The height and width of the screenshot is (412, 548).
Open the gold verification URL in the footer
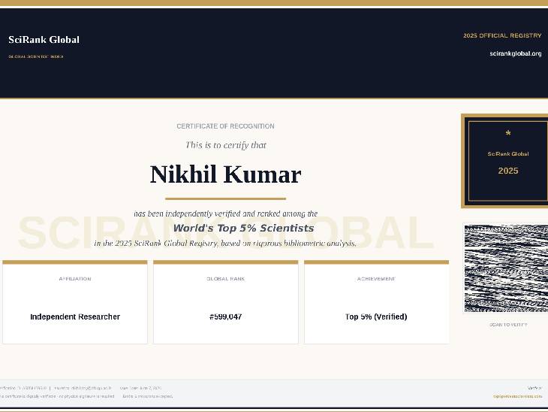pyautogui.click(x=517, y=397)
